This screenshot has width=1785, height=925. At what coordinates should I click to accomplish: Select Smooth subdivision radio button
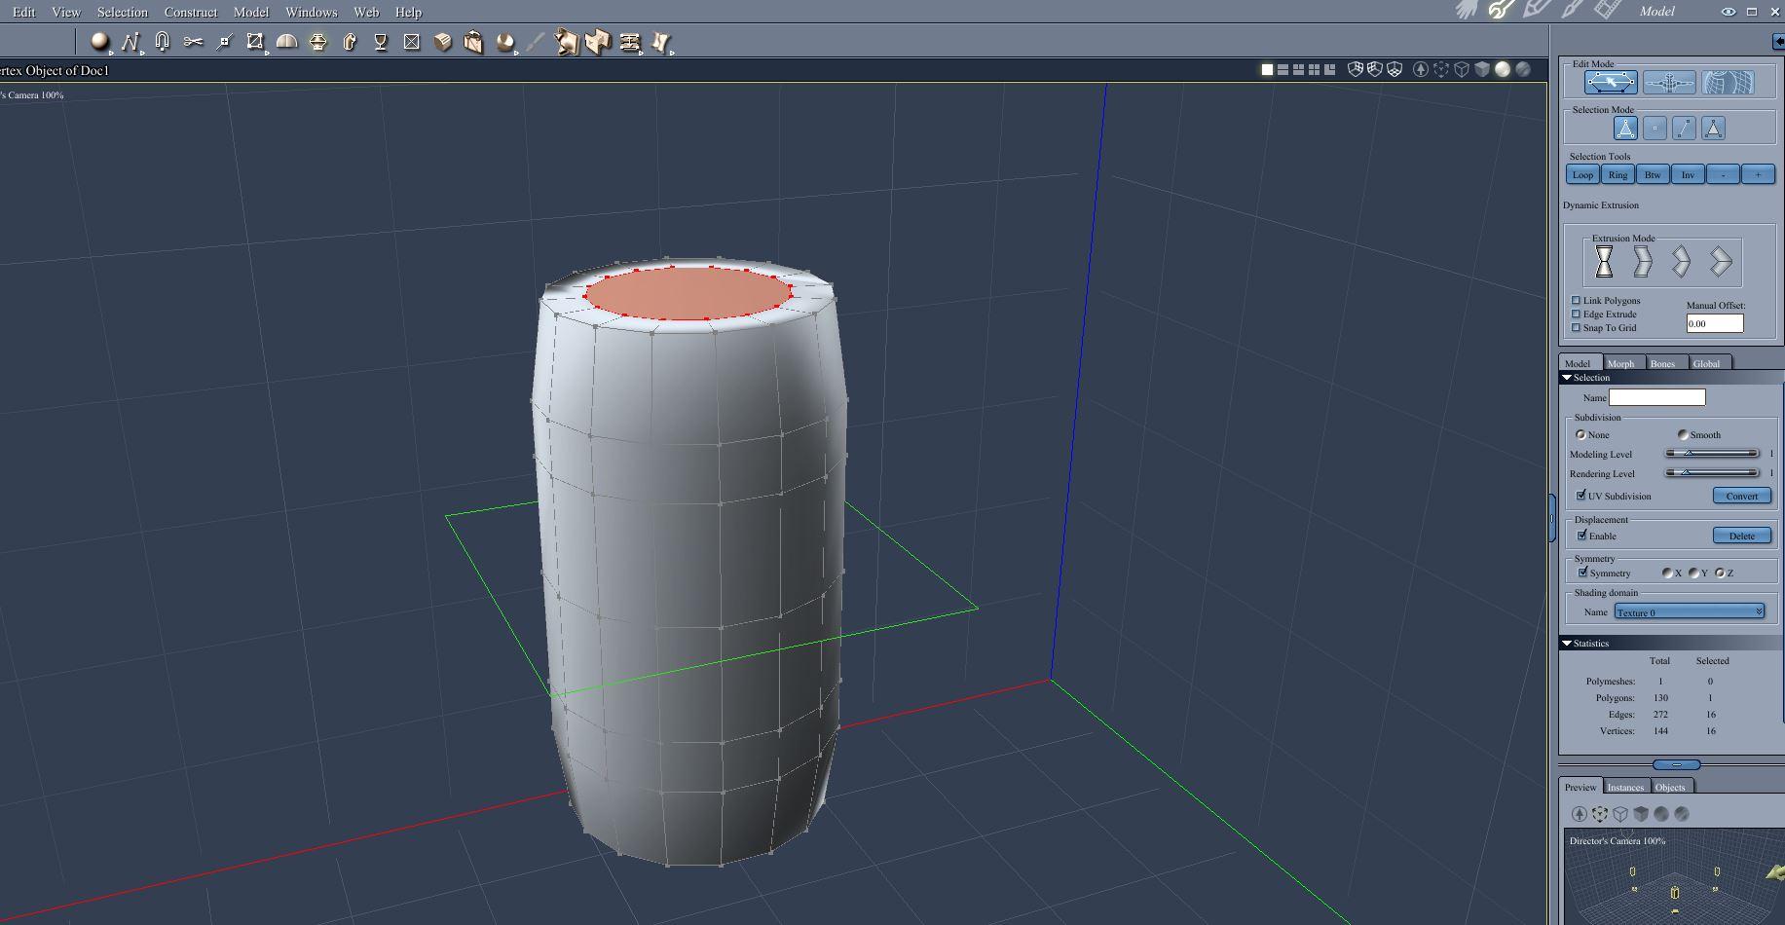[x=1683, y=434]
